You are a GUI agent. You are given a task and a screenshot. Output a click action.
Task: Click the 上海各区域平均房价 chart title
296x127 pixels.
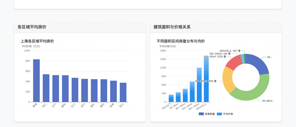click(x=37, y=41)
